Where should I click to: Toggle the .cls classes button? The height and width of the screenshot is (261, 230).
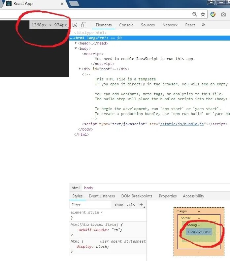pyautogui.click(x=131, y=205)
